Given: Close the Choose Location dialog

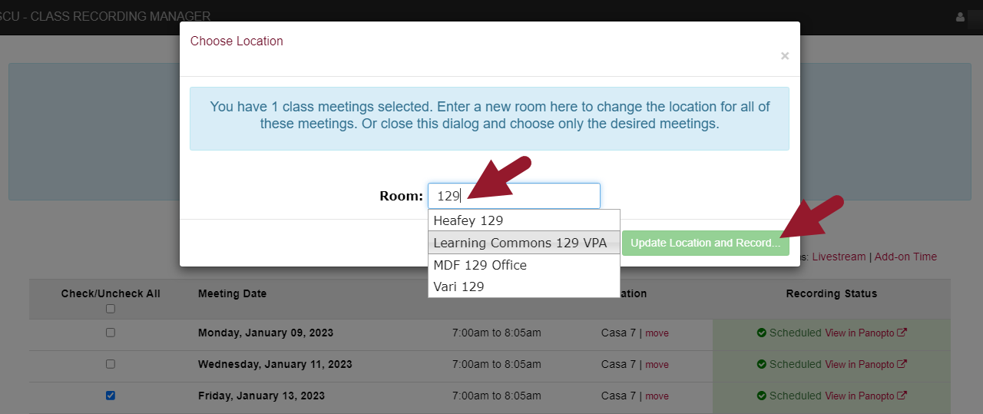Looking at the screenshot, I should 784,56.
